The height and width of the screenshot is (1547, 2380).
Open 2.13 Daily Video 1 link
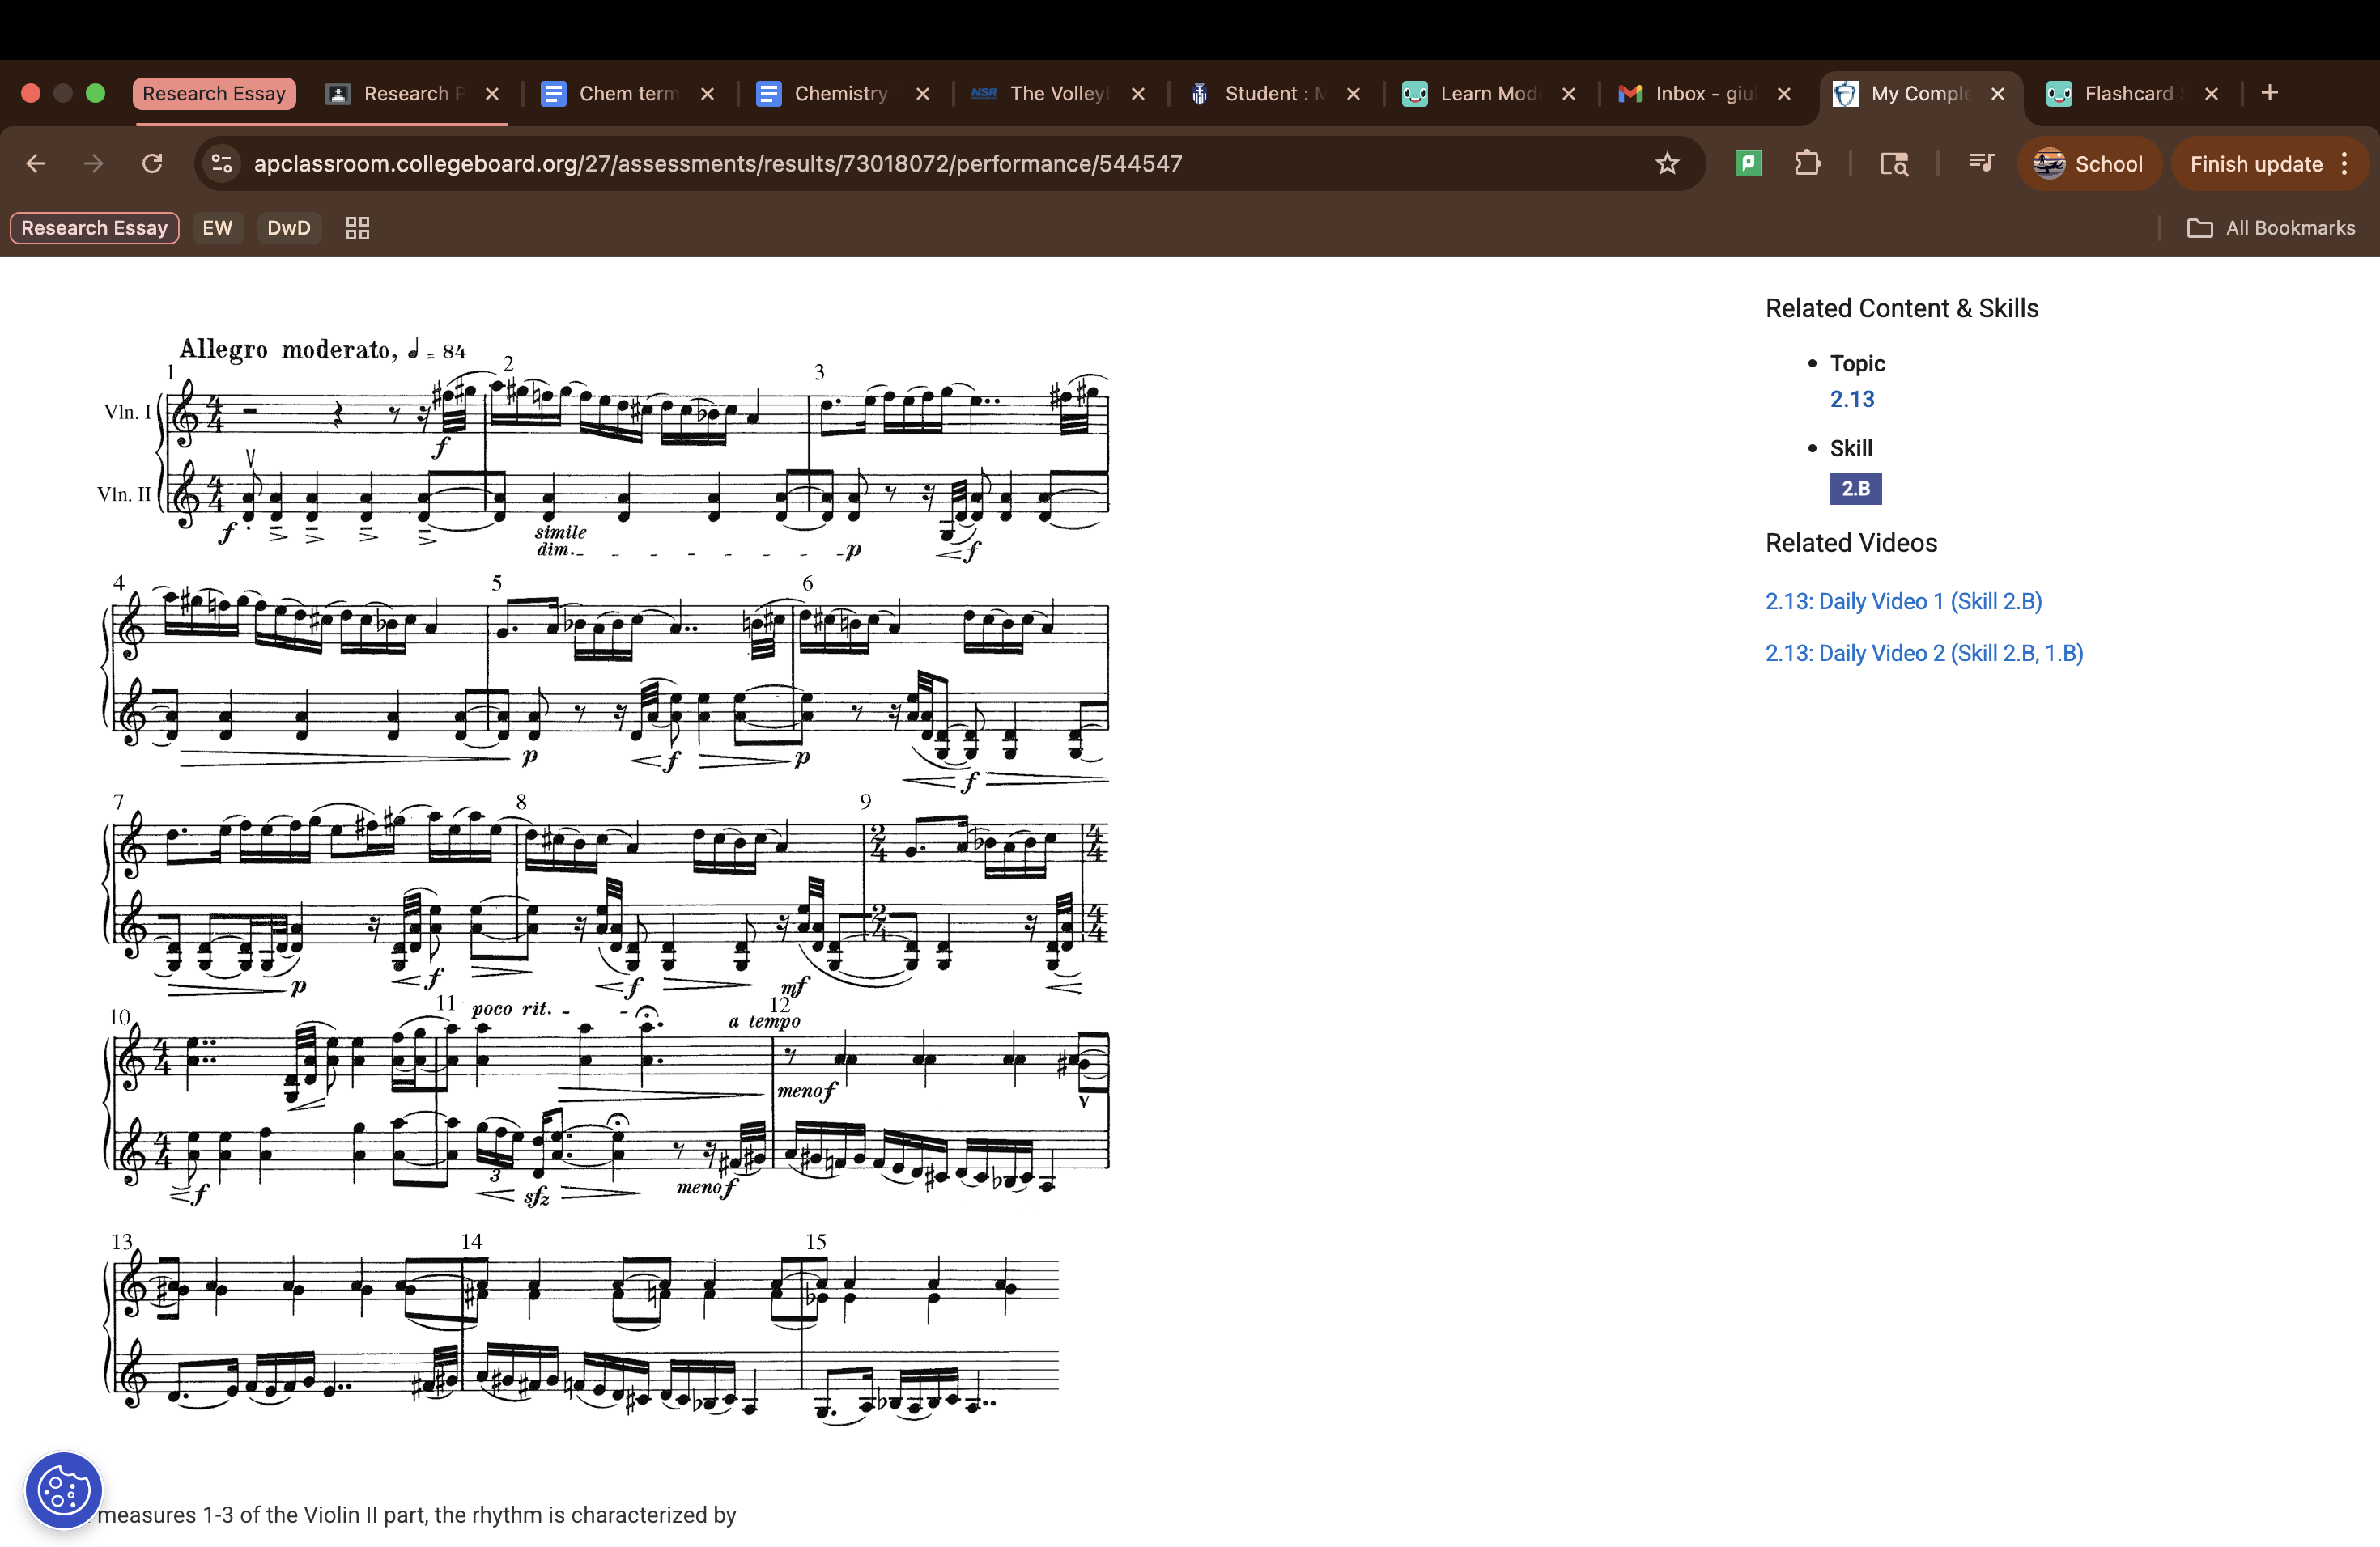(1903, 600)
